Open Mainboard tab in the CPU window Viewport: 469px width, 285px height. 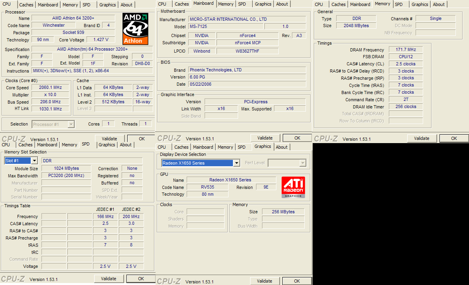(48, 5)
